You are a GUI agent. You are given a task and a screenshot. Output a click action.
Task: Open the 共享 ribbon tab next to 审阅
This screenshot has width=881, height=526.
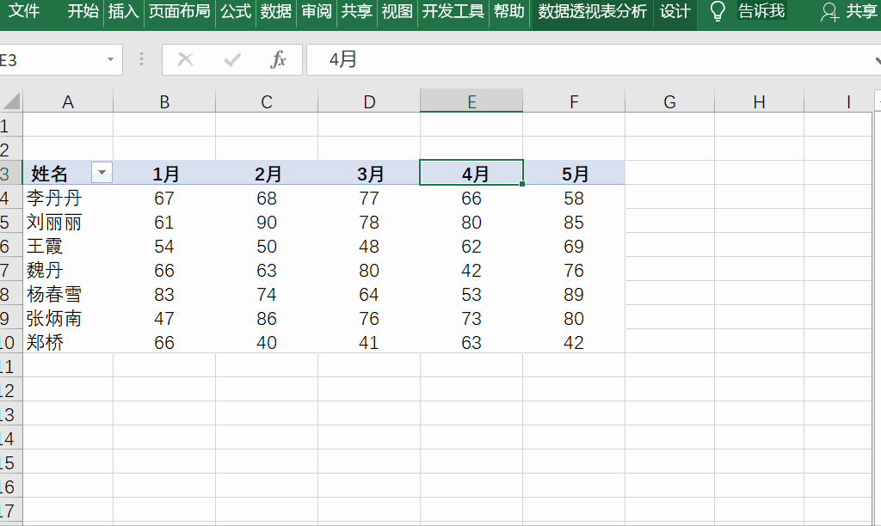pyautogui.click(x=357, y=10)
